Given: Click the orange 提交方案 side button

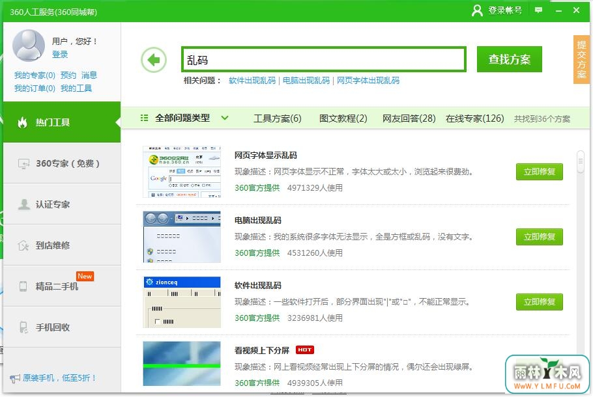Looking at the screenshot, I should [581, 60].
